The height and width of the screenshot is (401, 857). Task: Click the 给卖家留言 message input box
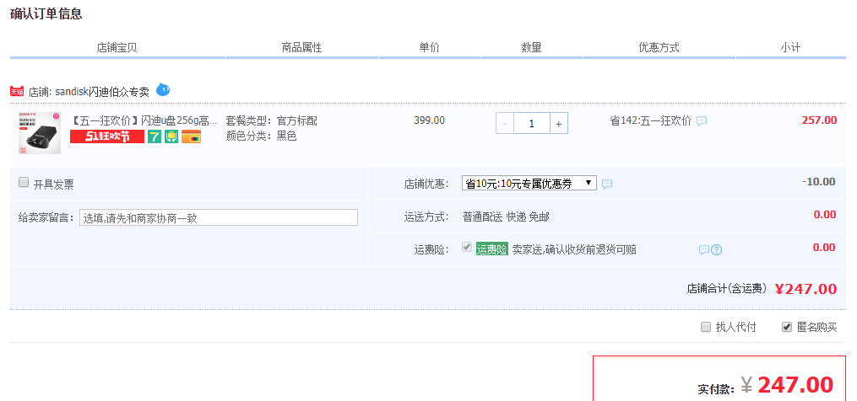click(x=219, y=217)
